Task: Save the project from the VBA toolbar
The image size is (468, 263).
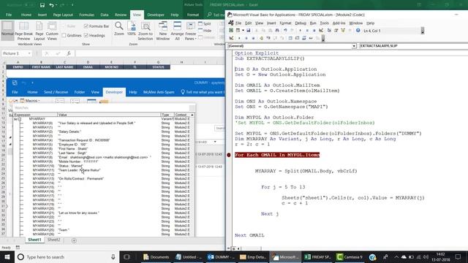Action: coord(249,31)
